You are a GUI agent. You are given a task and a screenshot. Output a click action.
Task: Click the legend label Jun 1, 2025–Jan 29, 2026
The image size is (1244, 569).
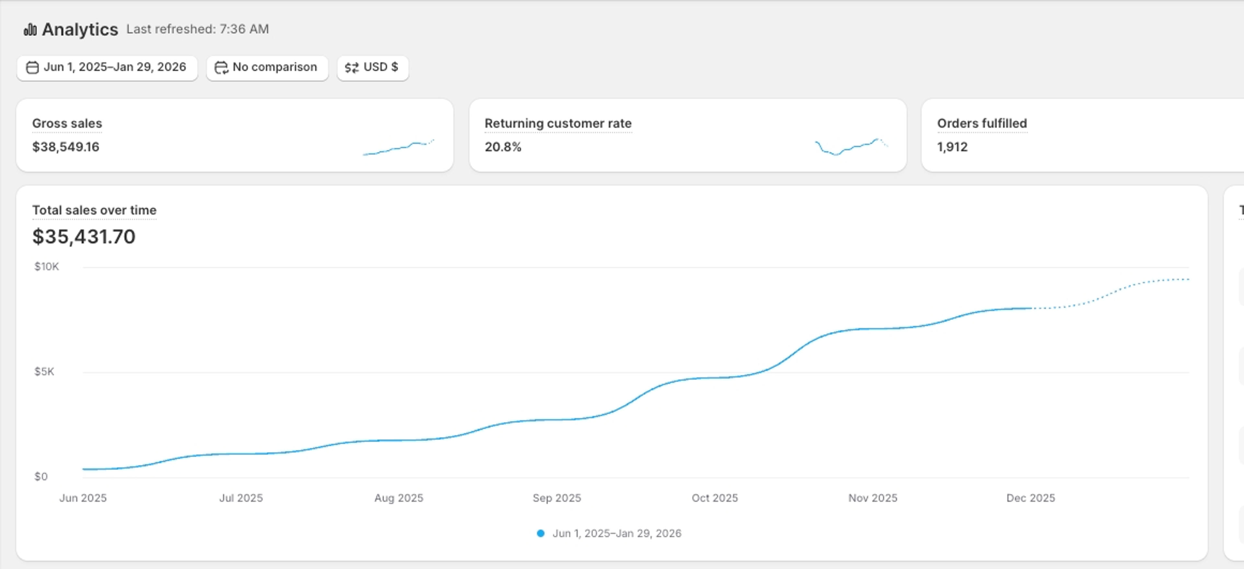coord(617,533)
